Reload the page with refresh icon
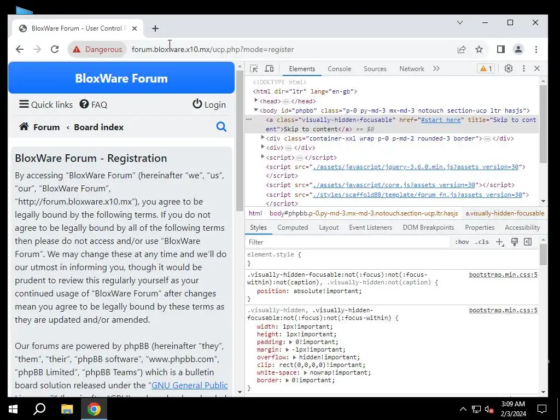 click(x=55, y=49)
